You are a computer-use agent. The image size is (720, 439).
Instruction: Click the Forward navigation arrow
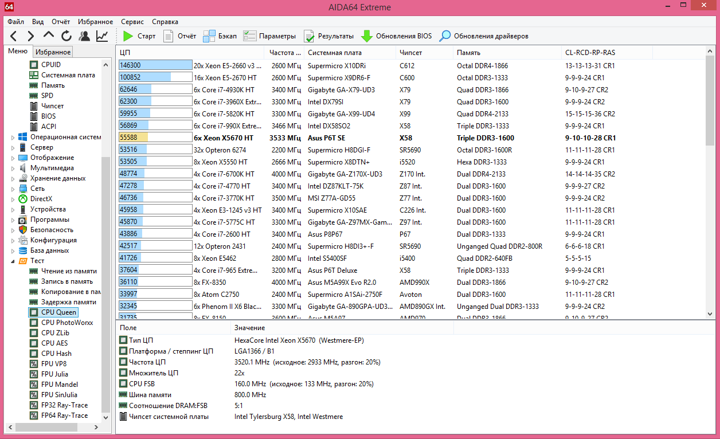[31, 36]
